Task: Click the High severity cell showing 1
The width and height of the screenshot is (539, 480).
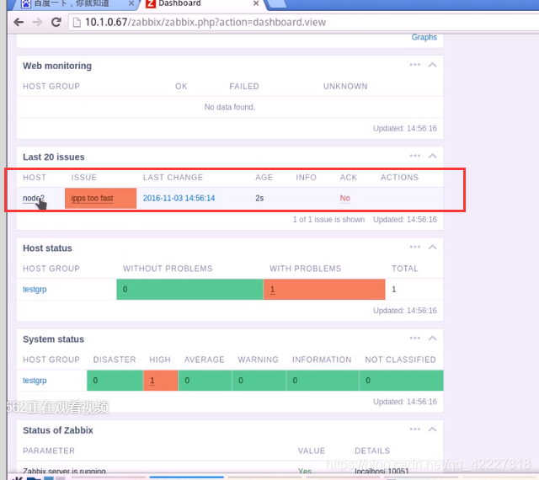Action: tap(161, 381)
